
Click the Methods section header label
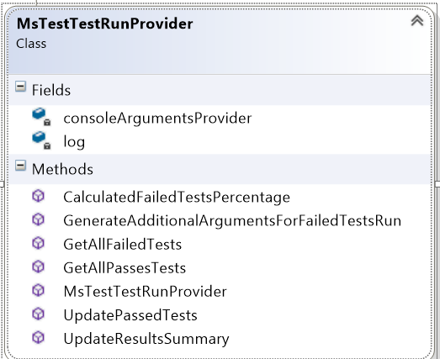point(62,169)
